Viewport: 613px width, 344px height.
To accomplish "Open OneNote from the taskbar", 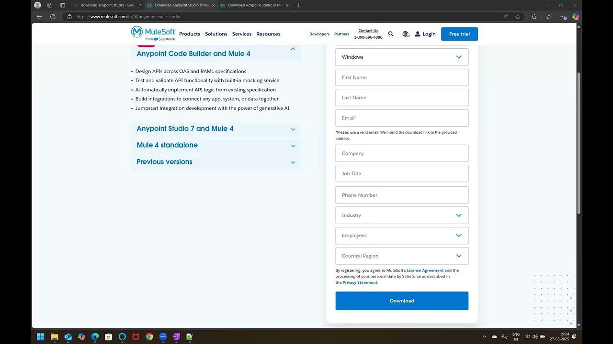I will (x=176, y=337).
